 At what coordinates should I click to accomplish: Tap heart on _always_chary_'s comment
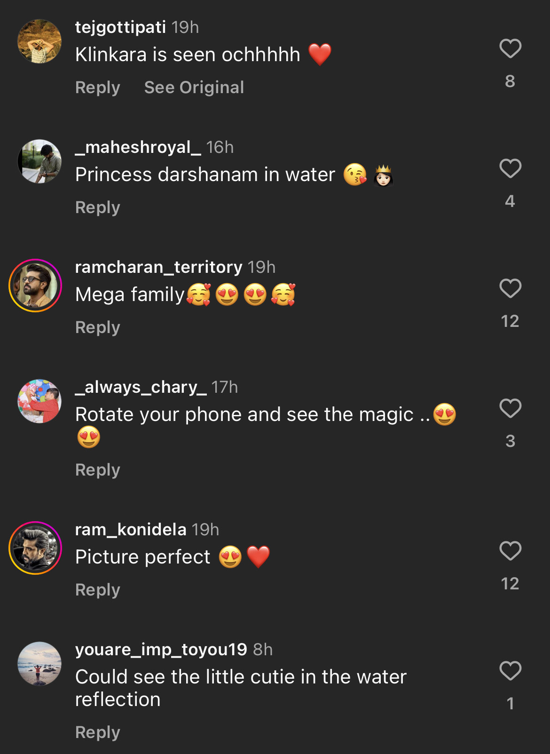pos(510,408)
